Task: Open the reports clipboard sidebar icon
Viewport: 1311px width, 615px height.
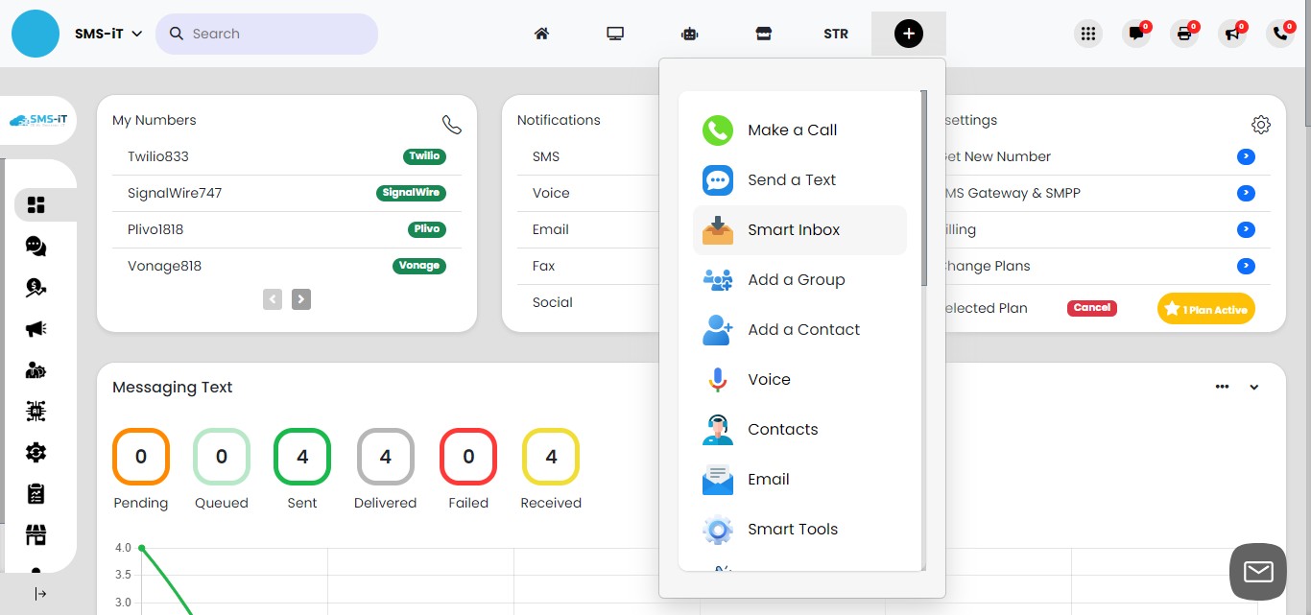Action: coord(36,493)
